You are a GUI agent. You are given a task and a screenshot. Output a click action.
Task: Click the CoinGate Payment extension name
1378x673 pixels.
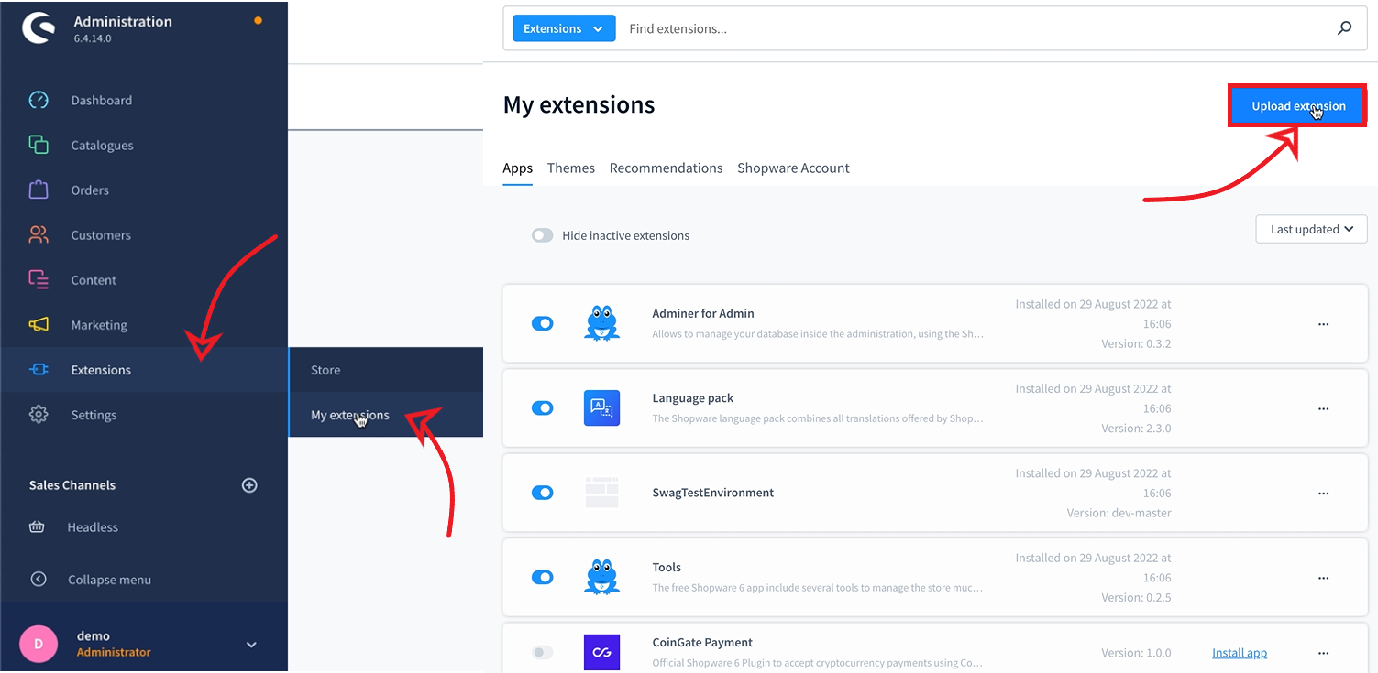702,643
